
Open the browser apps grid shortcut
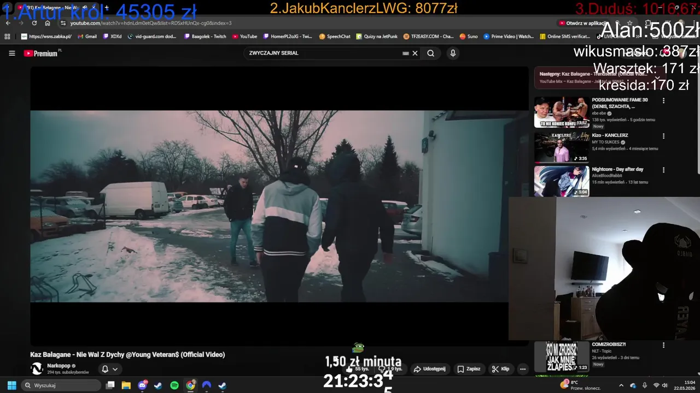tap(7, 37)
